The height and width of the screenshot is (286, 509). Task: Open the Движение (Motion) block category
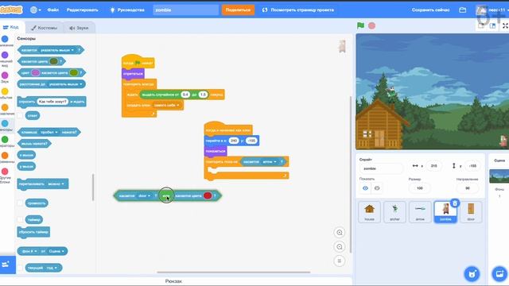click(x=6, y=41)
